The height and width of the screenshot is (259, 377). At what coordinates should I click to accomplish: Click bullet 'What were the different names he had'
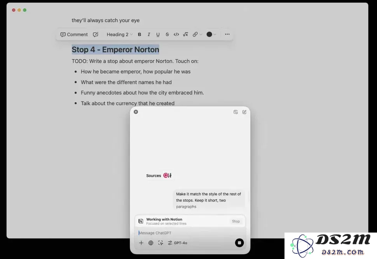click(x=126, y=82)
